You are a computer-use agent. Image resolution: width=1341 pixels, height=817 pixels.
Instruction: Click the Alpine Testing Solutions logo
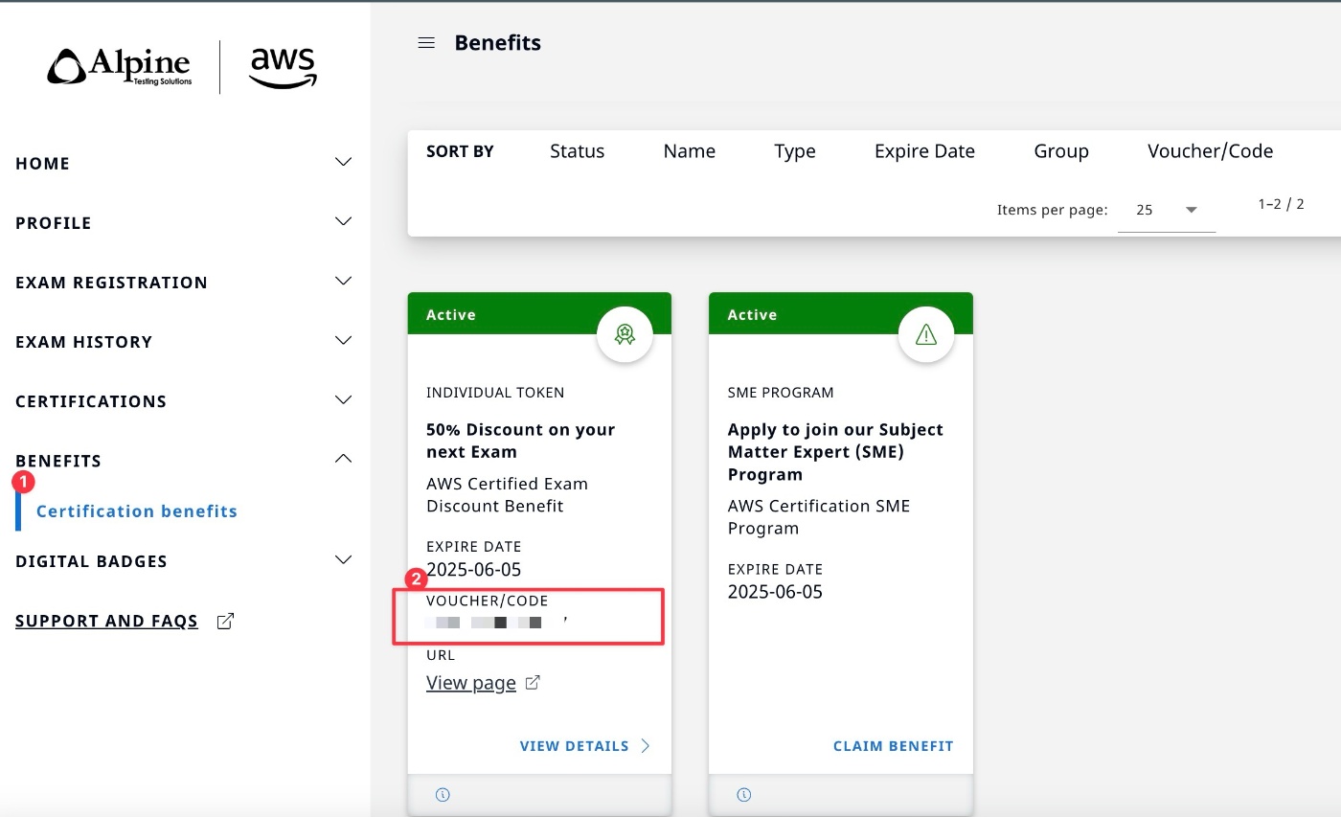(120, 67)
